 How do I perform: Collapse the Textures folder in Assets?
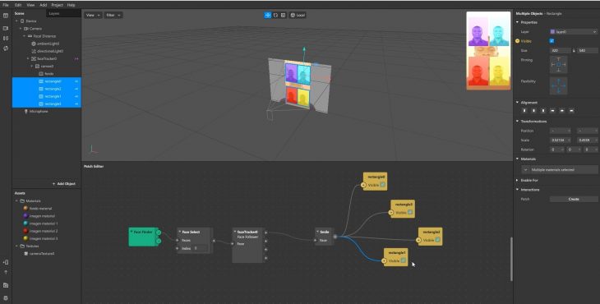point(16,246)
